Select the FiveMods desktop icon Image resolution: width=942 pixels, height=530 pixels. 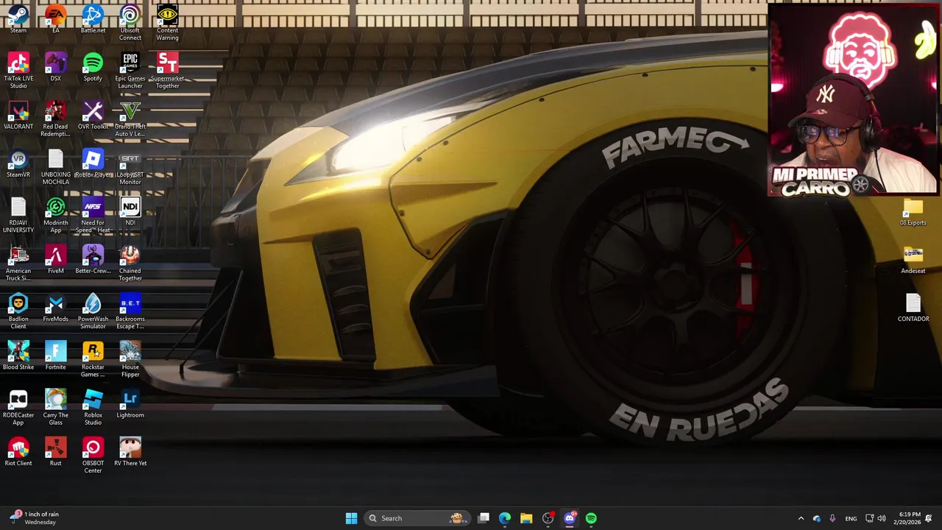point(56,308)
